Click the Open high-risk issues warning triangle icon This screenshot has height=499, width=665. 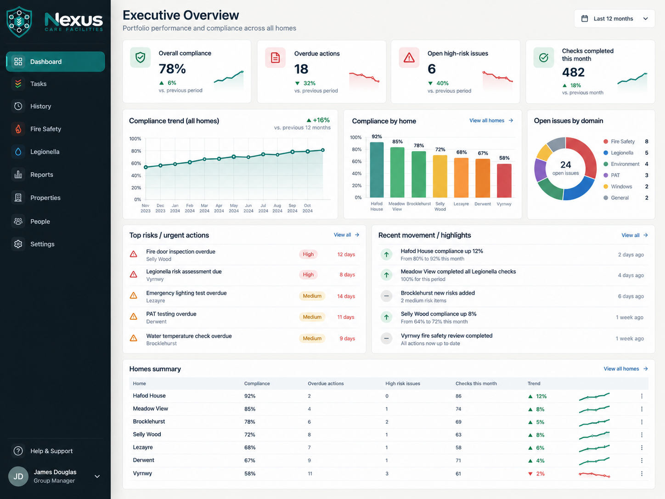tap(409, 57)
